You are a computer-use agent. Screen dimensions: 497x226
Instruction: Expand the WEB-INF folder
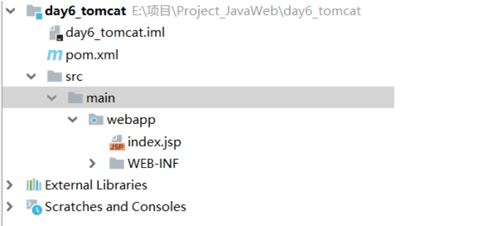[92, 163]
